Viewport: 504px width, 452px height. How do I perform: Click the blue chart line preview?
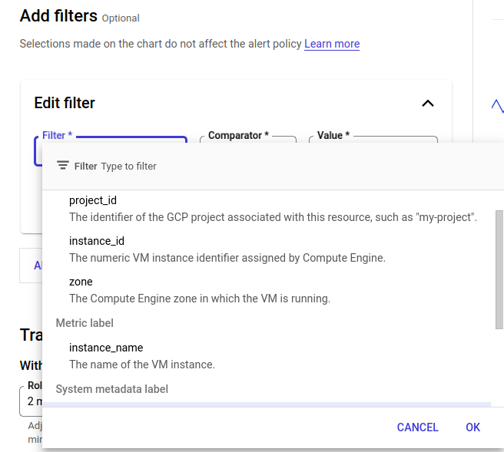point(497,105)
